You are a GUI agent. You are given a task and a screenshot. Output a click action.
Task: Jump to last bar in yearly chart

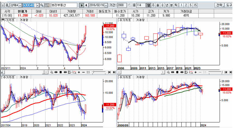[x=231, y=72]
